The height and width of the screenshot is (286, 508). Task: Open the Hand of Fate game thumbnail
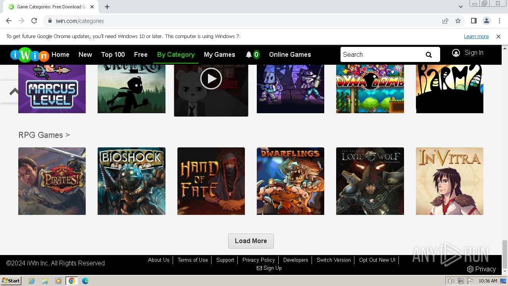tap(211, 181)
